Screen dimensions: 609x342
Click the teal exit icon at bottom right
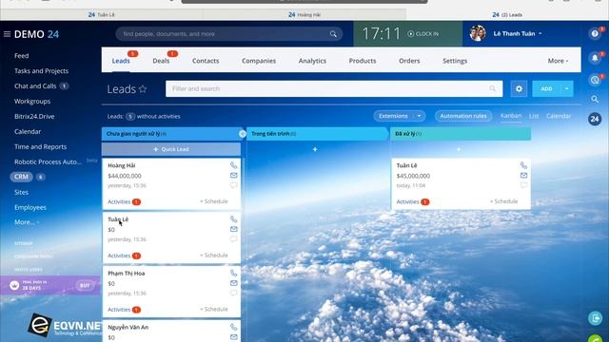tap(595, 318)
